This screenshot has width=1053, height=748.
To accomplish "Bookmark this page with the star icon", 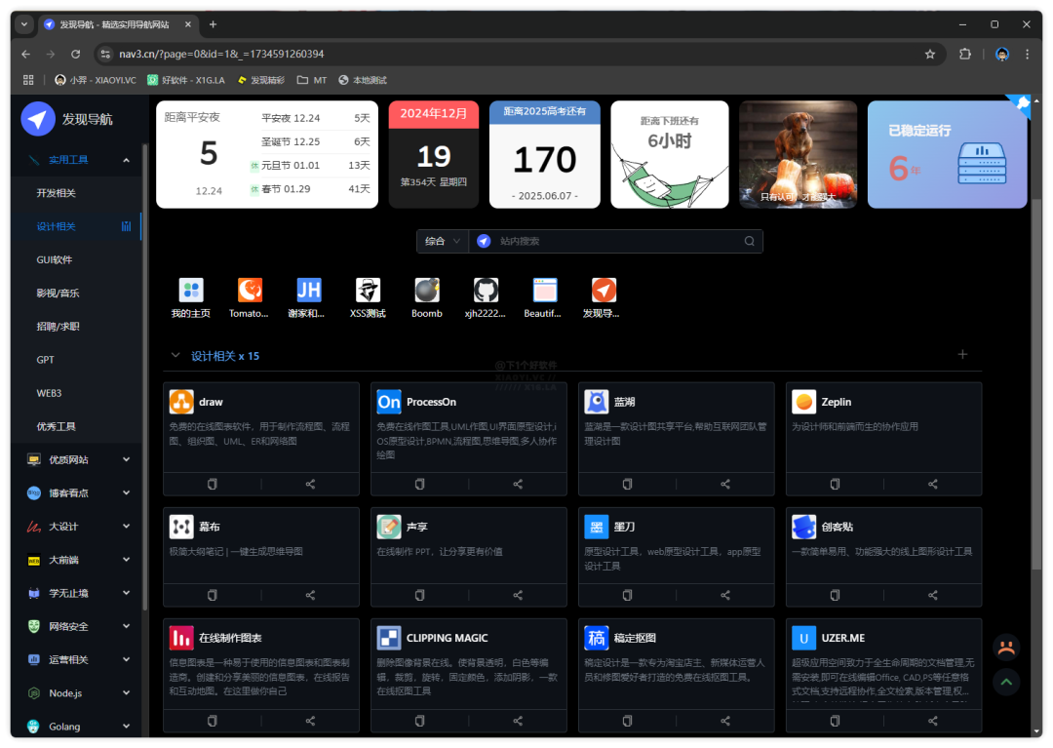I will pos(929,54).
